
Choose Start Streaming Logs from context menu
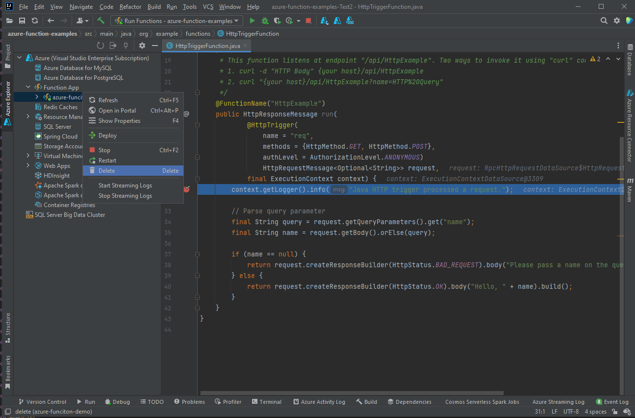click(x=125, y=186)
